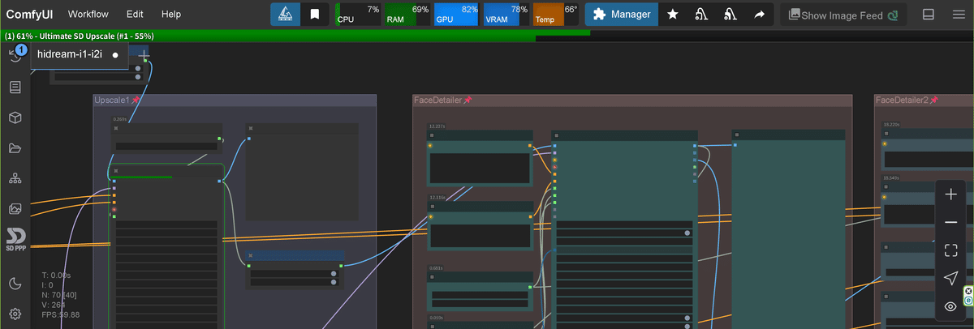
Task: Click the CPU usage monitor
Action: click(x=359, y=15)
